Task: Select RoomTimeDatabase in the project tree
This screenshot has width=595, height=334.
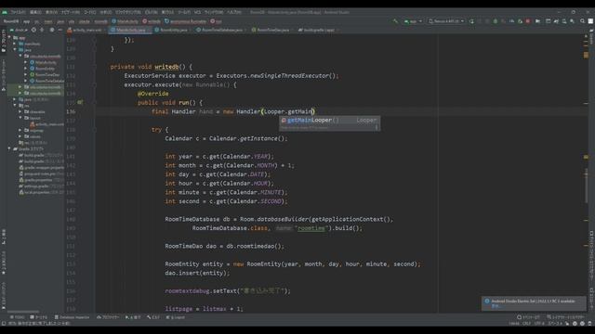Action: (47, 81)
